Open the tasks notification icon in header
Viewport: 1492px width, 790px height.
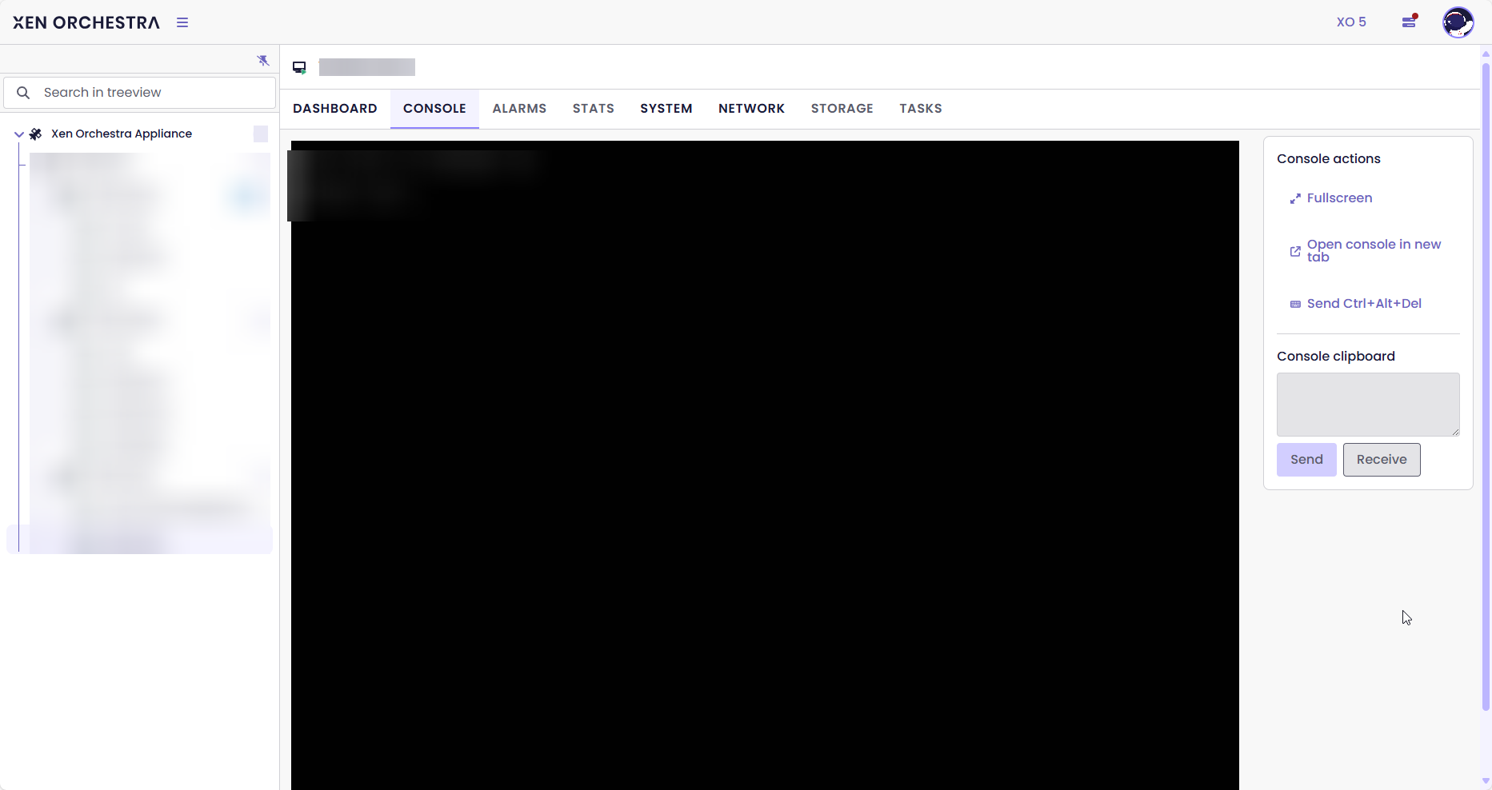click(x=1409, y=22)
